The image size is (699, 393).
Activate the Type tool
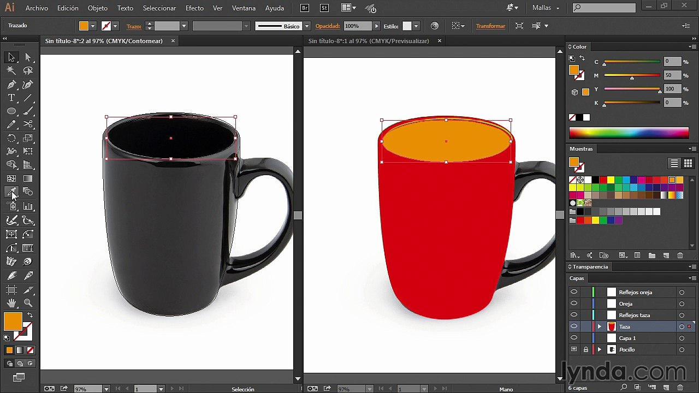pyautogui.click(x=11, y=98)
